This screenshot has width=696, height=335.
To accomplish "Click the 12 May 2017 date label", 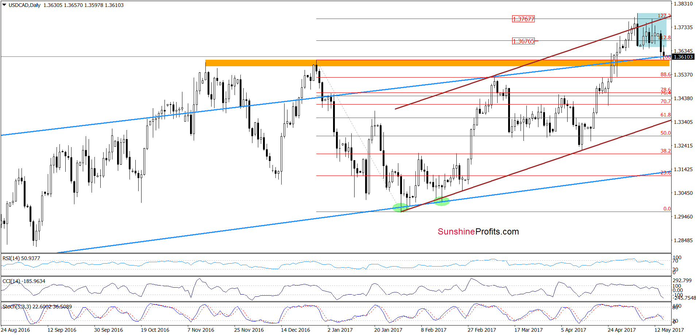I will point(669,330).
